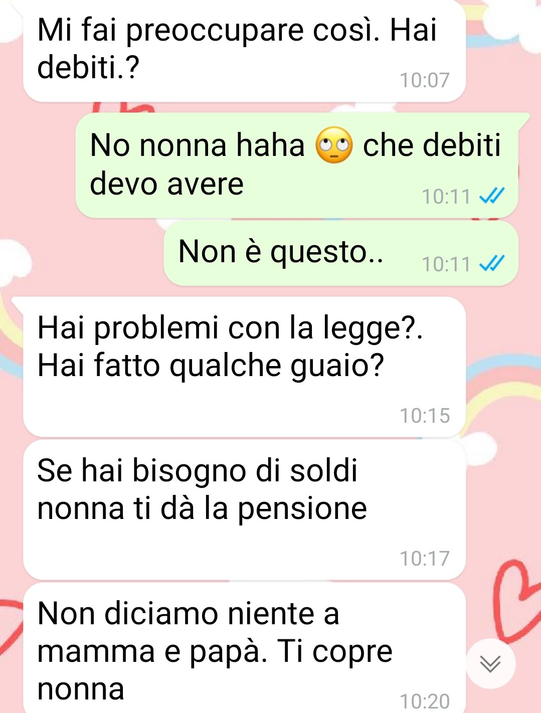Tap the text 'nonna ti dà la pensione'

202,508
